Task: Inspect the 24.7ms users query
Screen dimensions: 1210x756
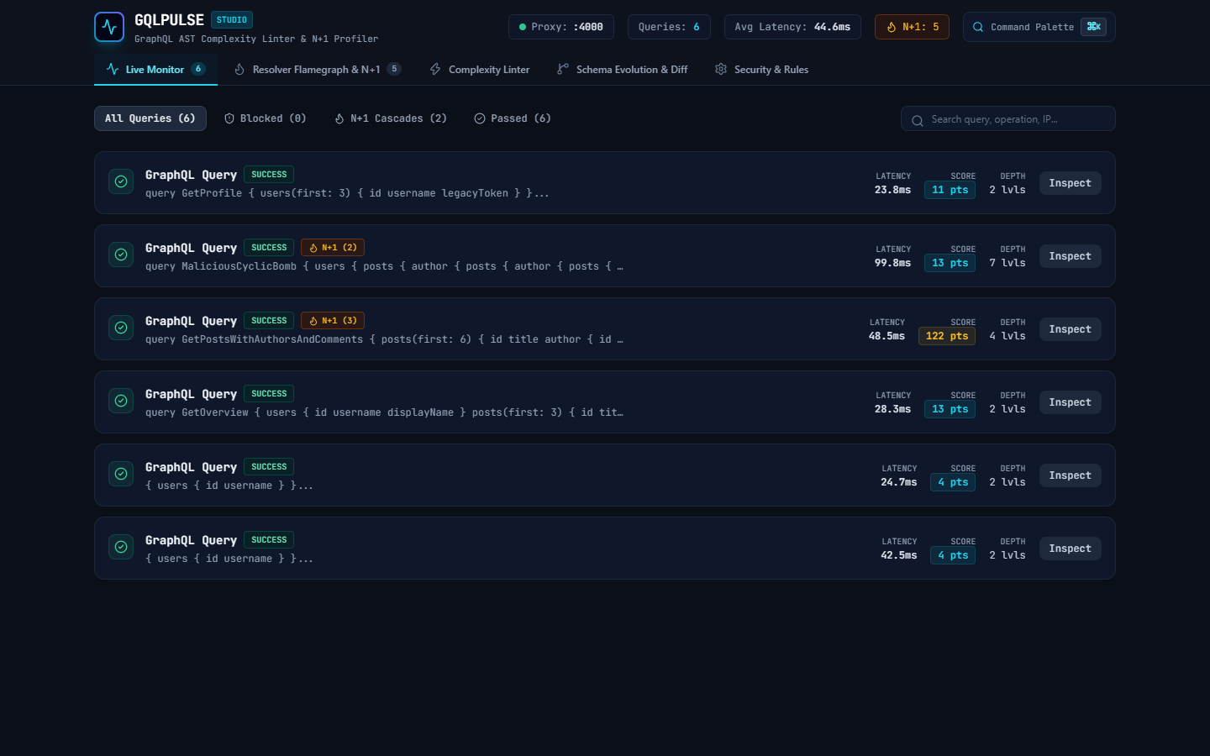Action: coord(1070,475)
